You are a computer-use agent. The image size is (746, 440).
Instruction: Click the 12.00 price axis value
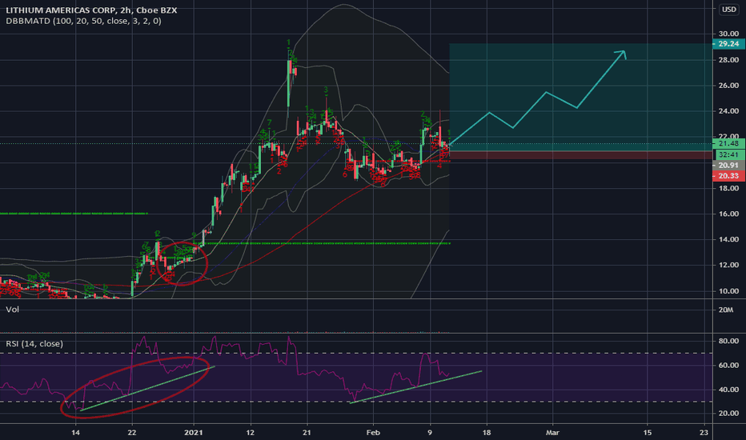[x=728, y=265]
